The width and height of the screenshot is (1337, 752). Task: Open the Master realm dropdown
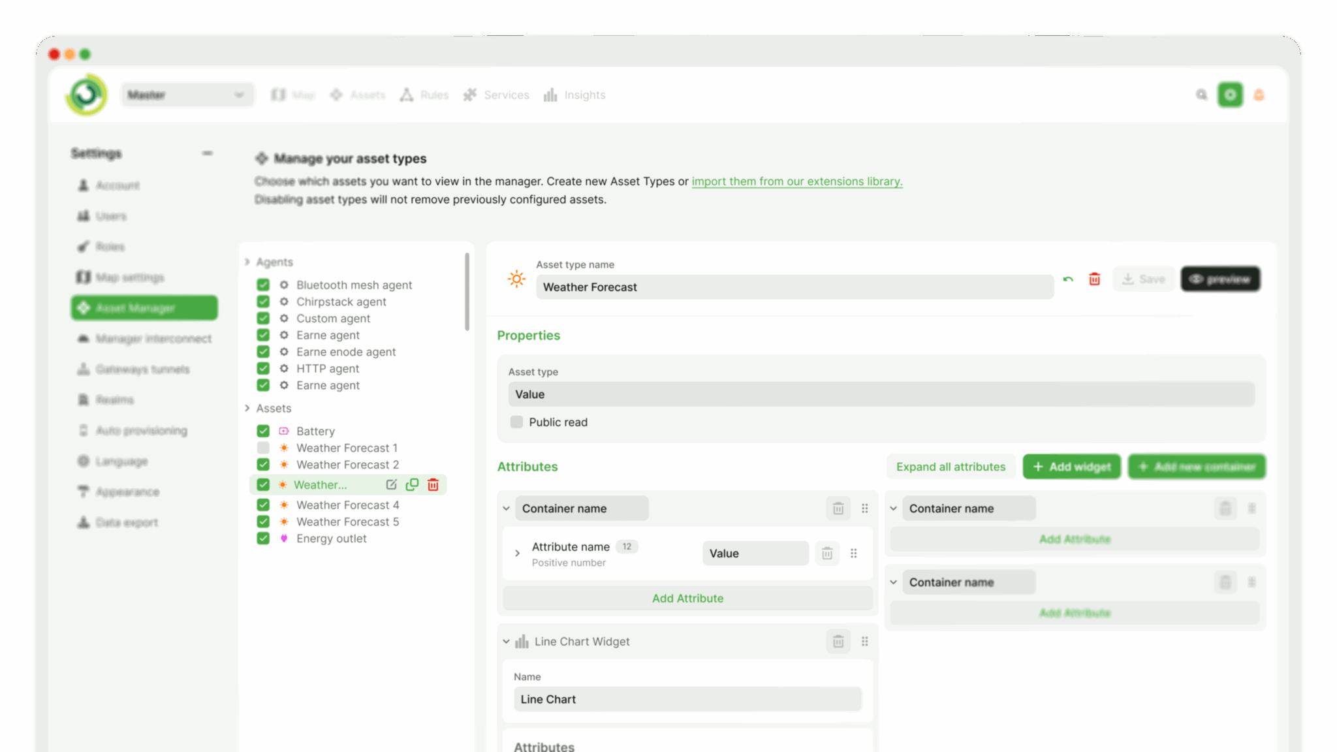point(187,95)
